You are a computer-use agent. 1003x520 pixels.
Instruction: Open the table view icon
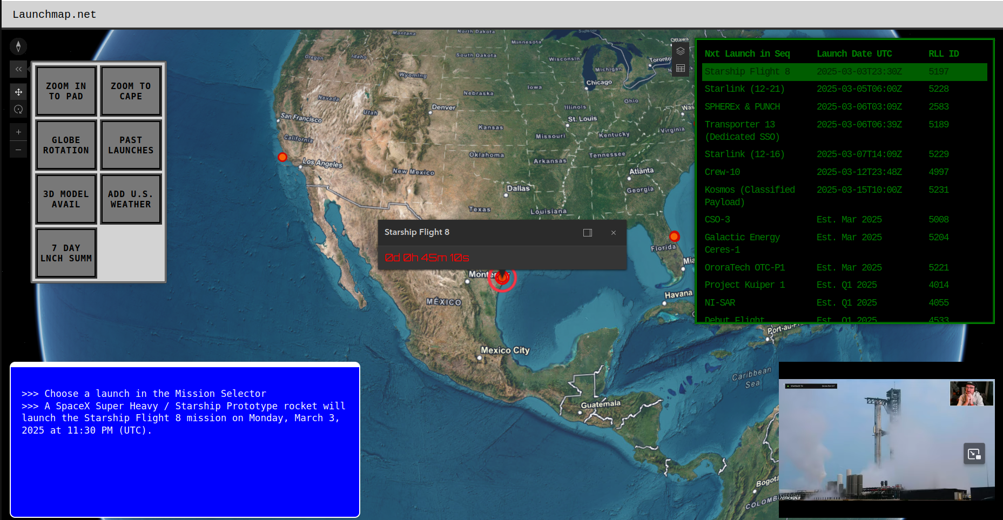681,68
